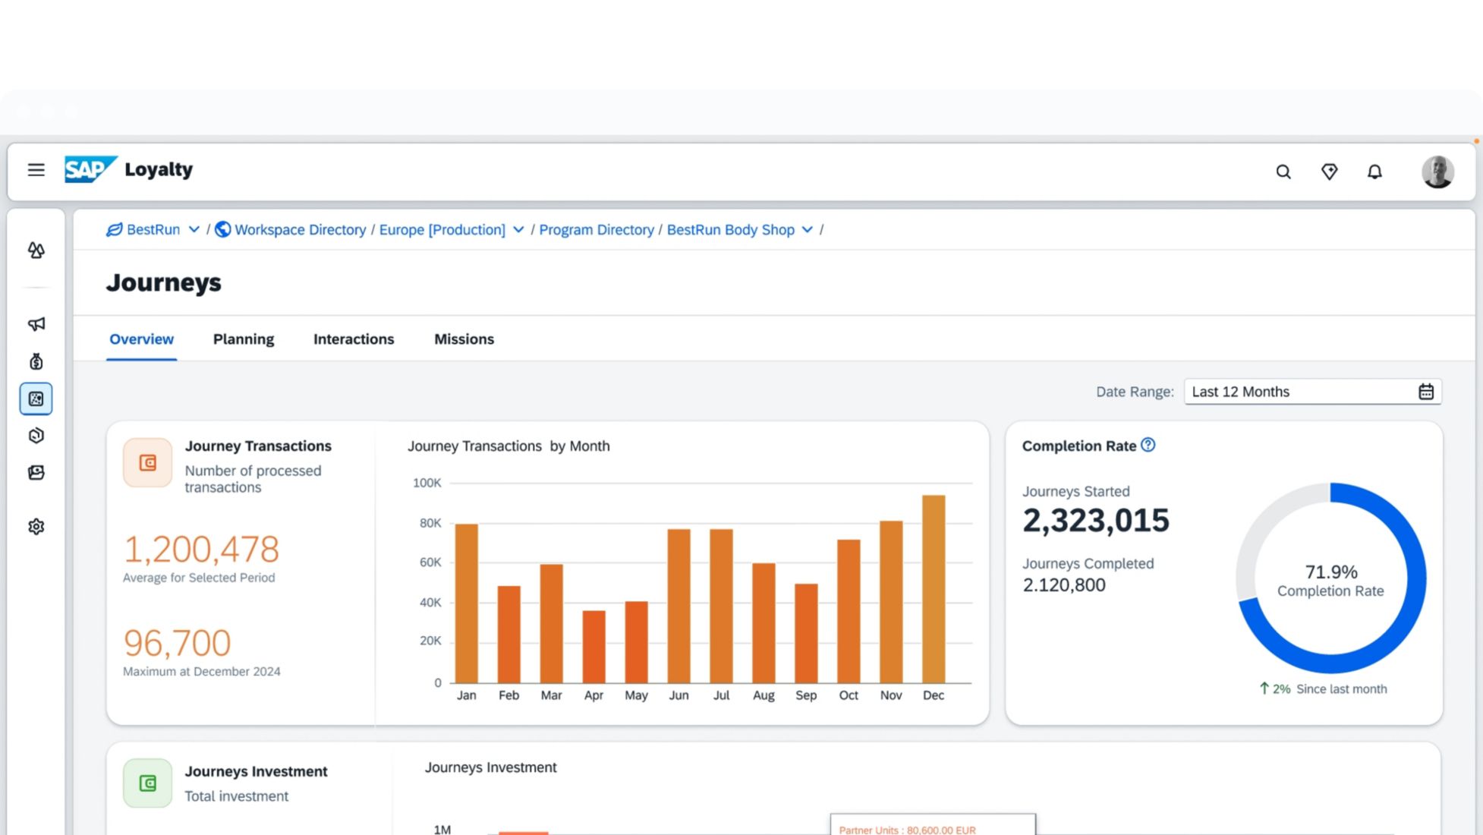Image resolution: width=1483 pixels, height=835 pixels.
Task: Open calendar picker in Date Range
Action: (x=1426, y=392)
